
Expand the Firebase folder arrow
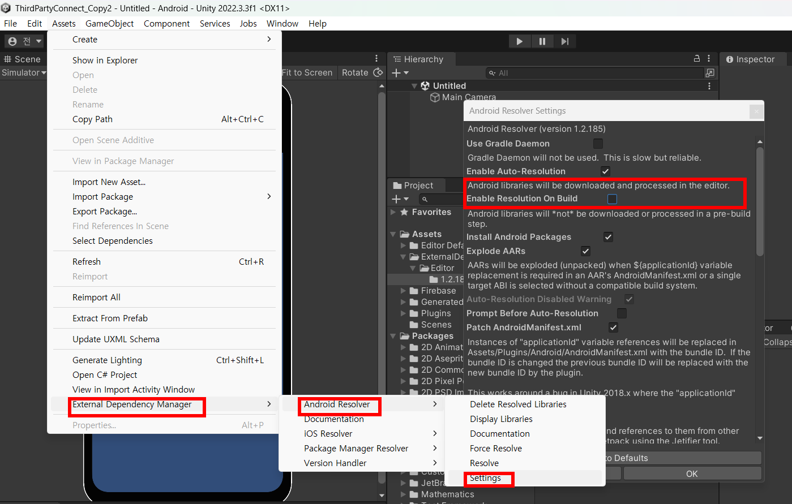pyautogui.click(x=403, y=291)
